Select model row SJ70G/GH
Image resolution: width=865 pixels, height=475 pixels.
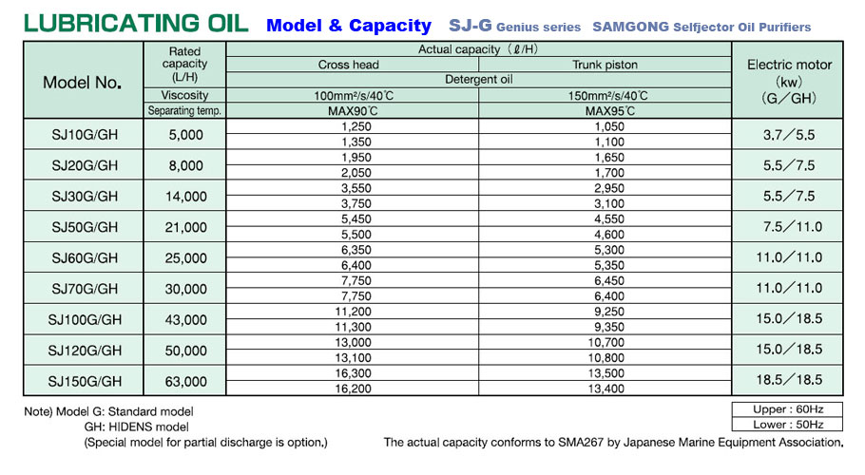85,289
